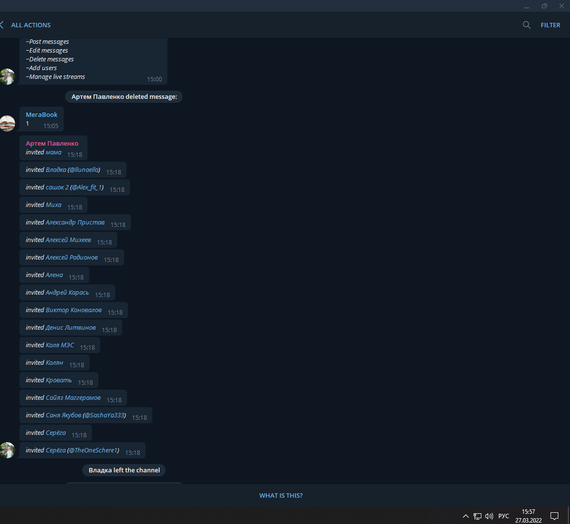
Task: Open the invited user Алексей Михеев
Action: pyautogui.click(x=68, y=240)
